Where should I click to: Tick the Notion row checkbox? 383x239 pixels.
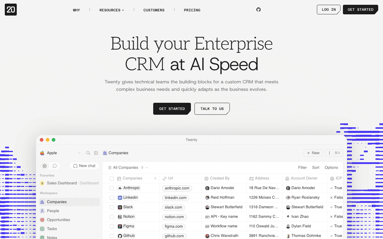coord(112,217)
